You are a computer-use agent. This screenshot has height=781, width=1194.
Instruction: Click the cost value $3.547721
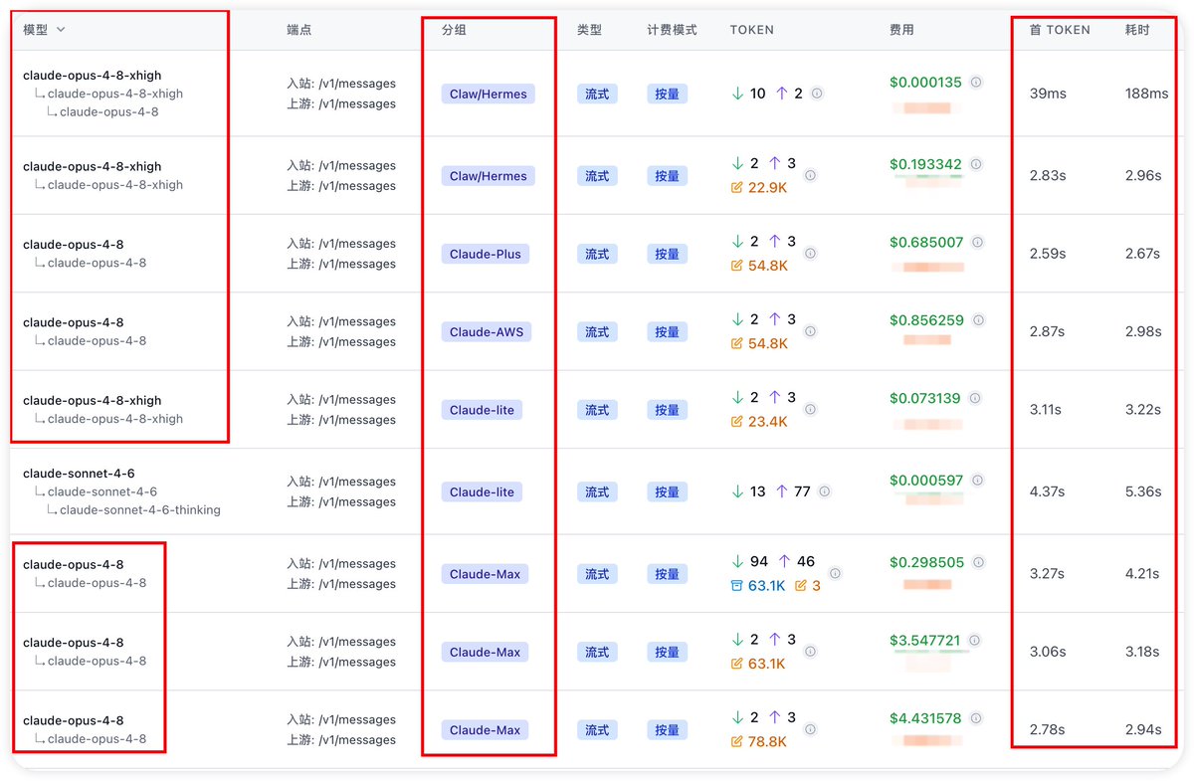(x=925, y=640)
